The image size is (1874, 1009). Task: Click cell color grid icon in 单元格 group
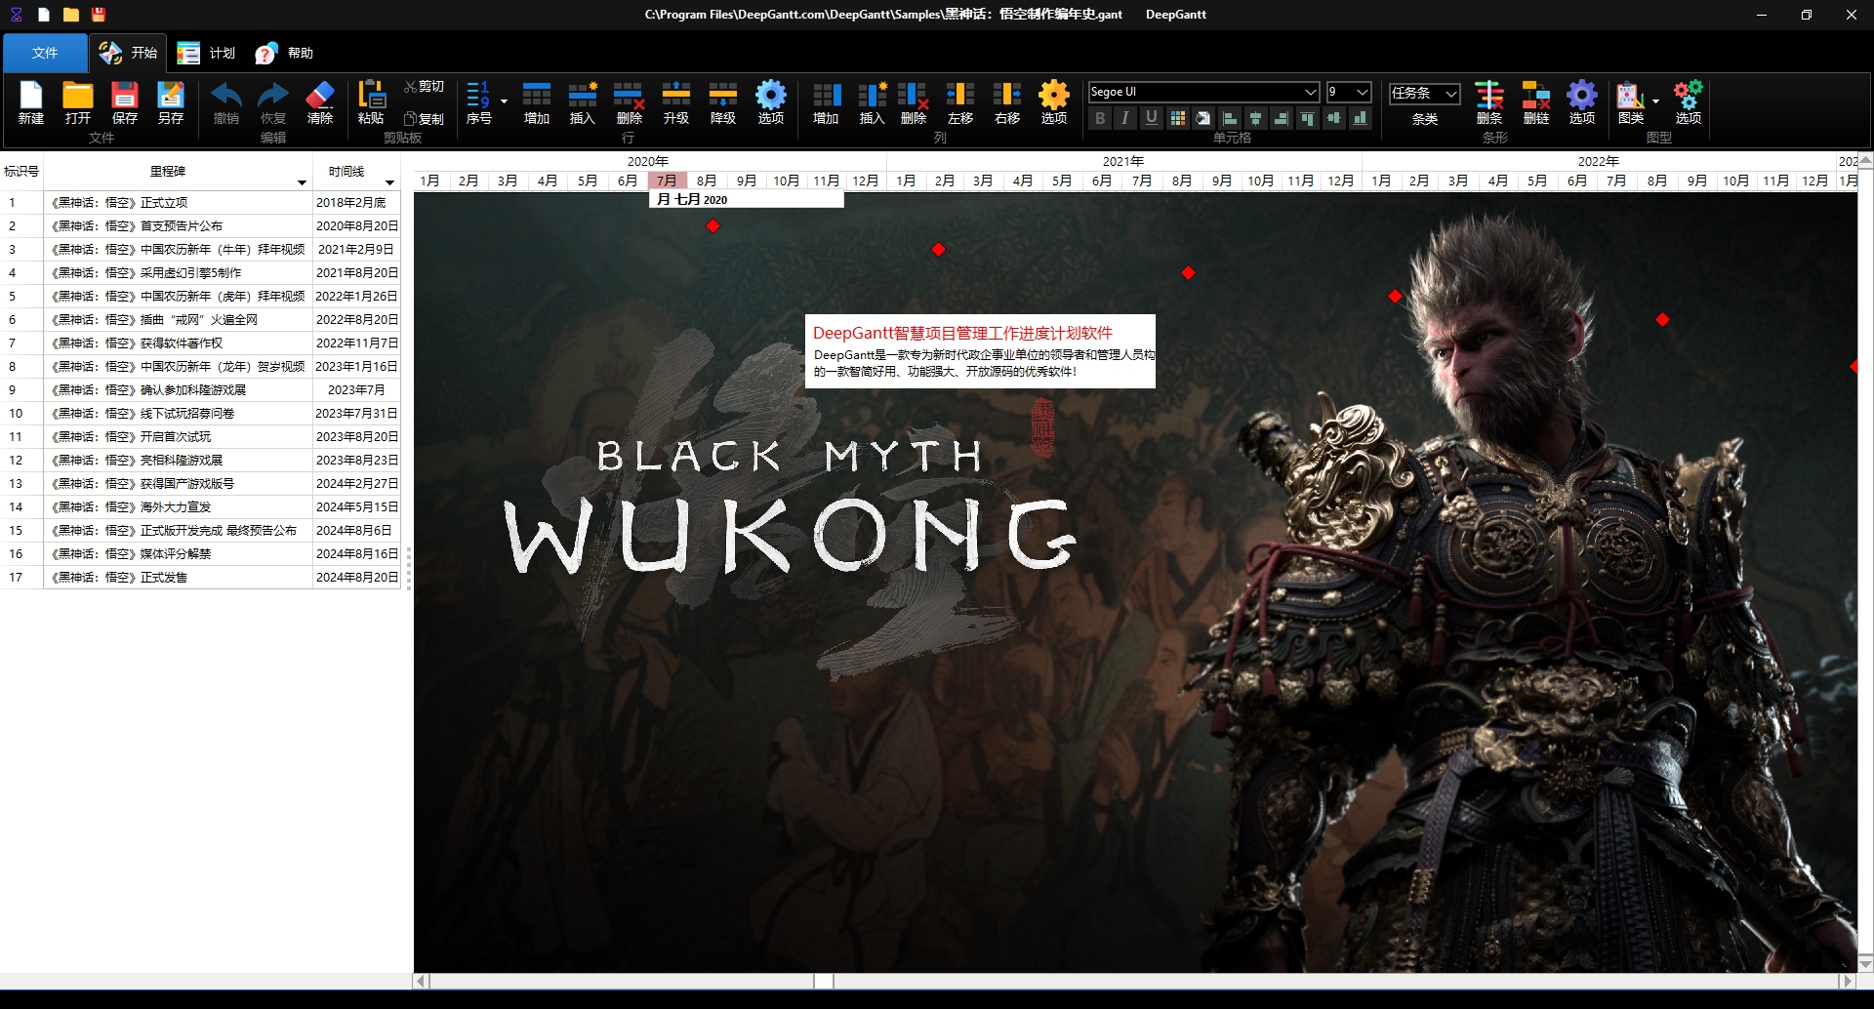(1178, 118)
